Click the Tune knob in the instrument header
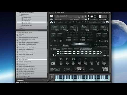The width and height of the screenshot is (127, 95). coord(92,16)
